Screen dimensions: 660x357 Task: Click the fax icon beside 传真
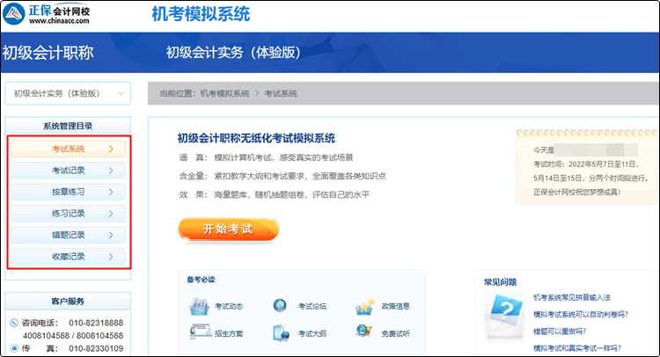click(x=14, y=348)
